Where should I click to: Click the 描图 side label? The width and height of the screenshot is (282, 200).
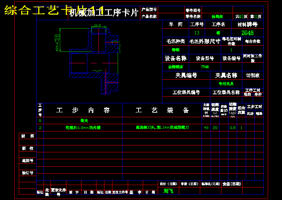(28, 136)
